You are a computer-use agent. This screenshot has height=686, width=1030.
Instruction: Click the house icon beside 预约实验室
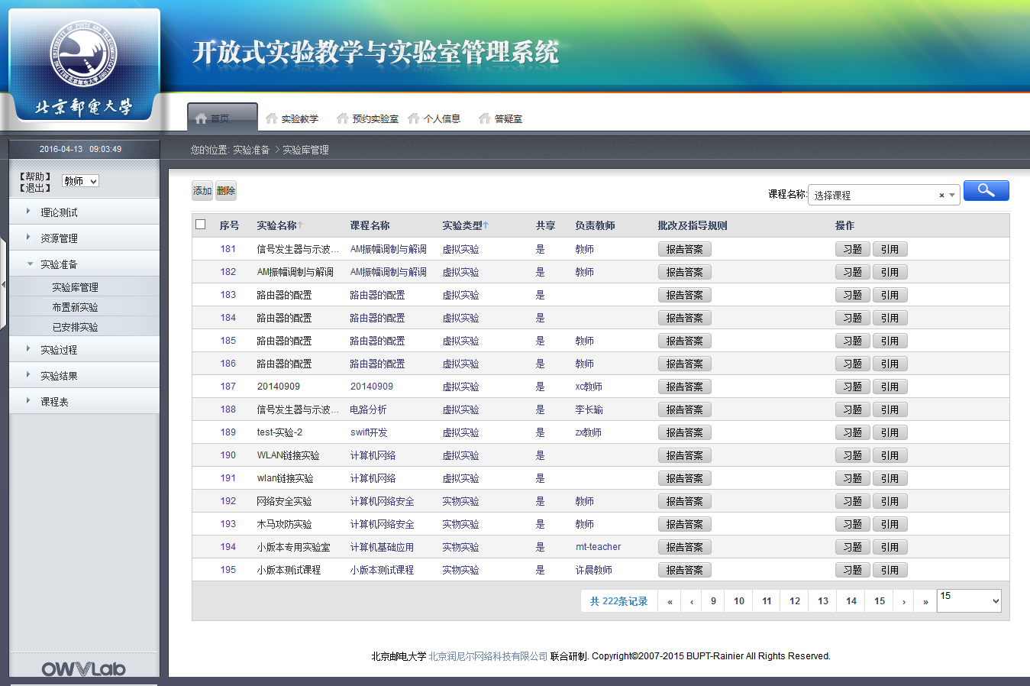tap(342, 118)
